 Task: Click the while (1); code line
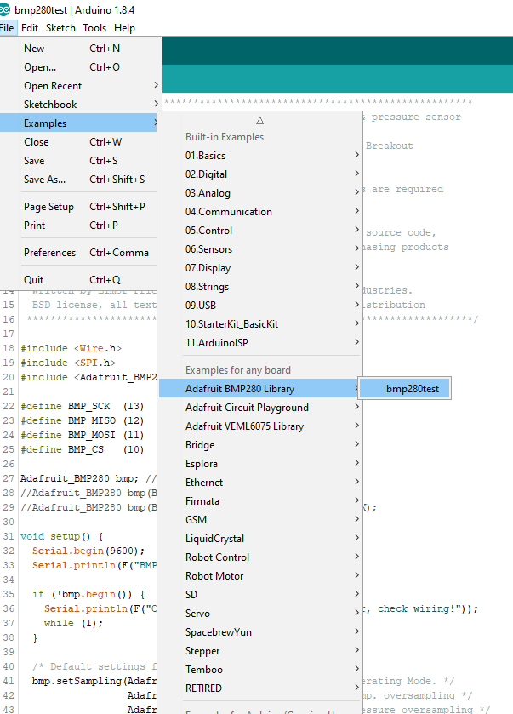73,623
